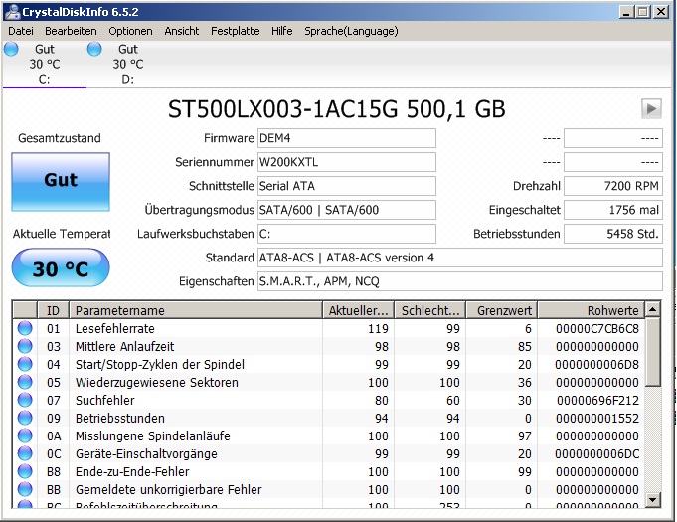Sort by the Schlecht... column header

pos(430,310)
